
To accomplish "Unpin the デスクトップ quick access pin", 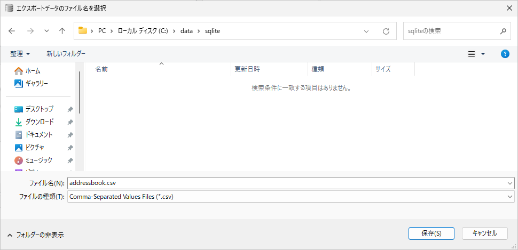I will pos(70,109).
